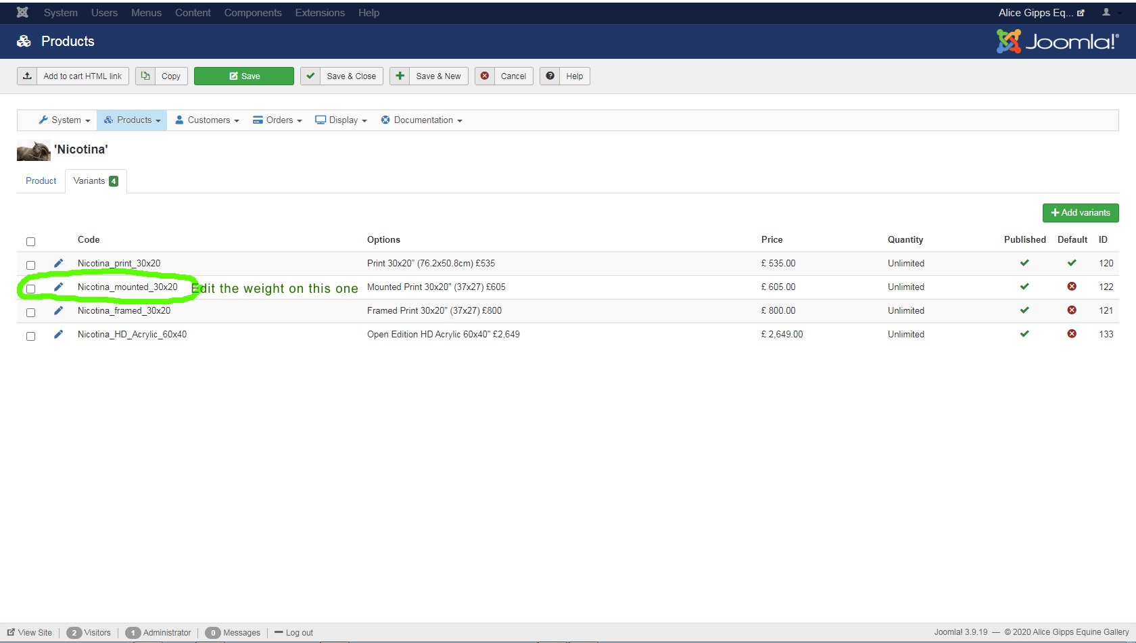Click the 'Mounted Print 30x20" (37x27) £605' option text

pos(436,287)
